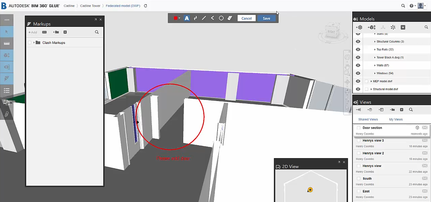
Task: Hide the MEP model.dwf layer
Action: pyautogui.click(x=358, y=81)
